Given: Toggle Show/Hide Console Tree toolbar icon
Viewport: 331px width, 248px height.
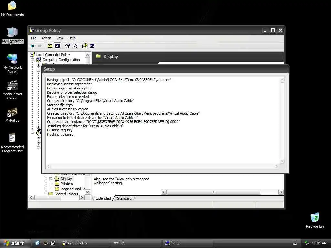Looking at the screenshot, I should (x=58, y=46).
